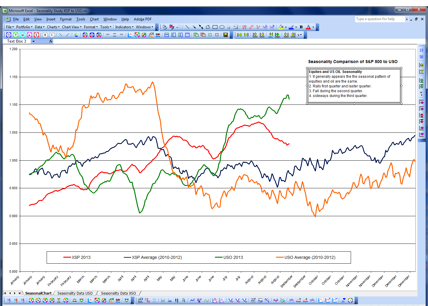Click the green T square icon

15,35
